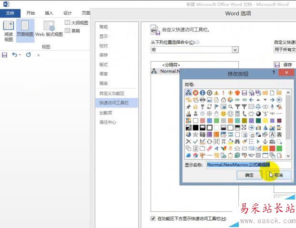Pick the key symbol
This screenshot has height=228, width=296.
pyautogui.click(x=203, y=107)
